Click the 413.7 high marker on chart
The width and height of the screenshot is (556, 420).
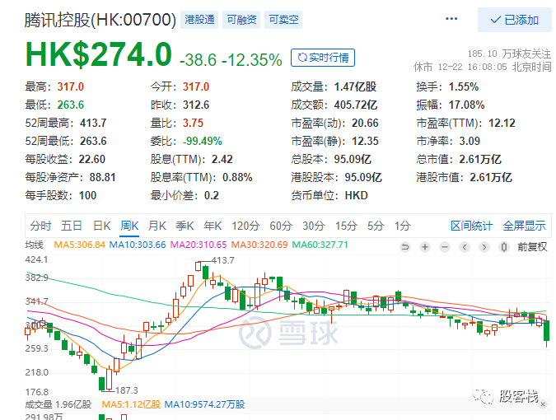(223, 260)
